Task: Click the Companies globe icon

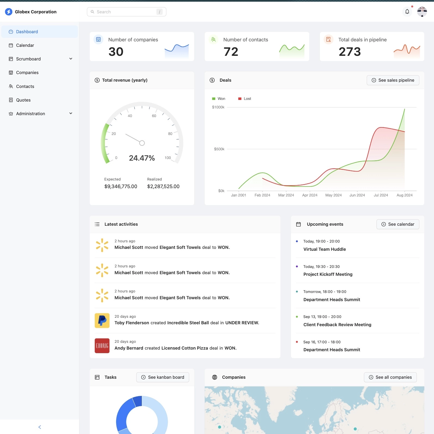Action: 215,377
